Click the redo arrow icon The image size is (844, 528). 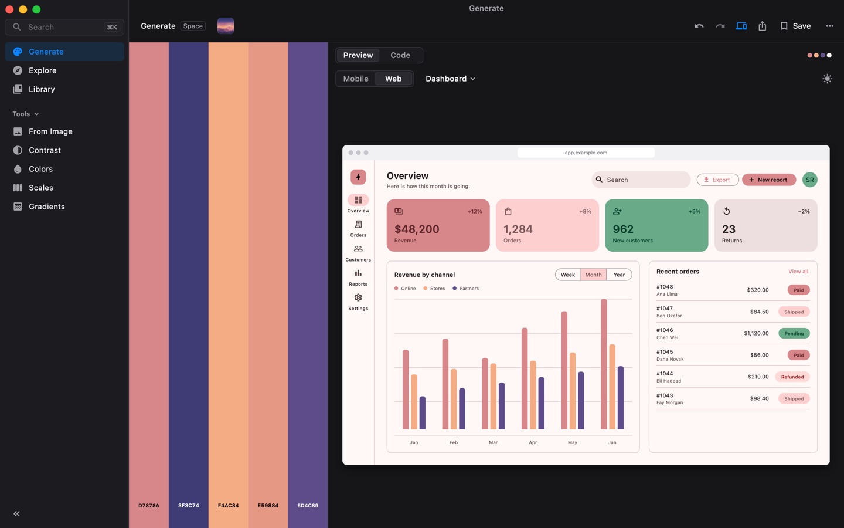(x=720, y=26)
